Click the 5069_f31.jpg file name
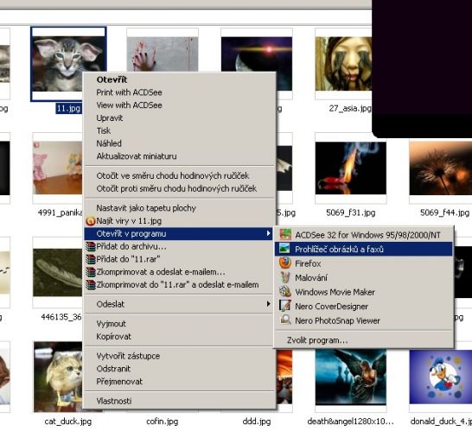Screen dimensions: 472x431 tap(351, 212)
